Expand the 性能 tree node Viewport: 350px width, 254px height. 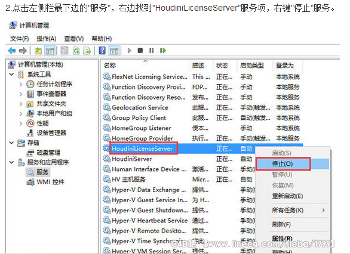click(x=21, y=123)
